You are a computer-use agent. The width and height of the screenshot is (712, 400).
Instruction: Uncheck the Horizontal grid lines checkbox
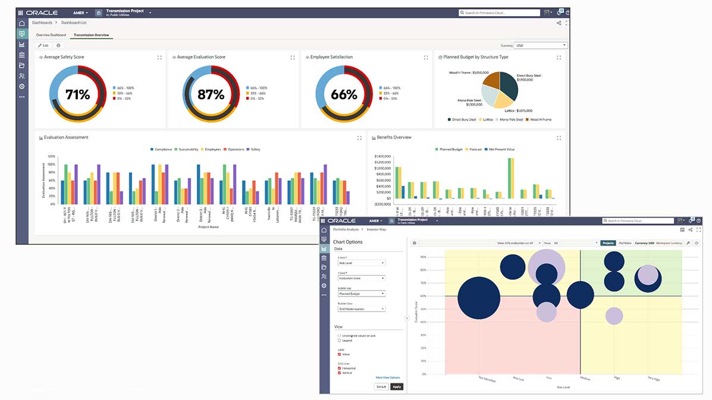pos(340,368)
